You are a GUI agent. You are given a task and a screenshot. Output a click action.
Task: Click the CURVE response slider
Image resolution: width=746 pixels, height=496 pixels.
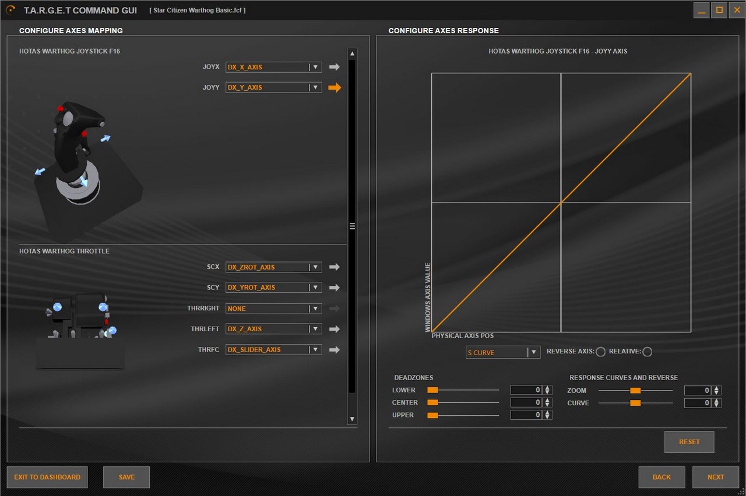tap(636, 403)
